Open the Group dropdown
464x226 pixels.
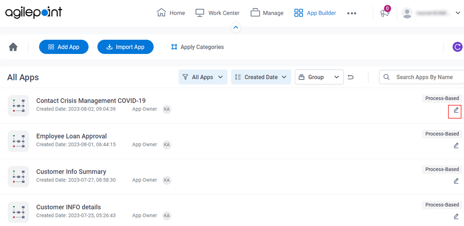coord(319,77)
